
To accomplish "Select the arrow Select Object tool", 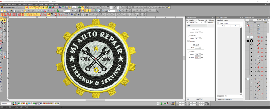I will [2, 19].
